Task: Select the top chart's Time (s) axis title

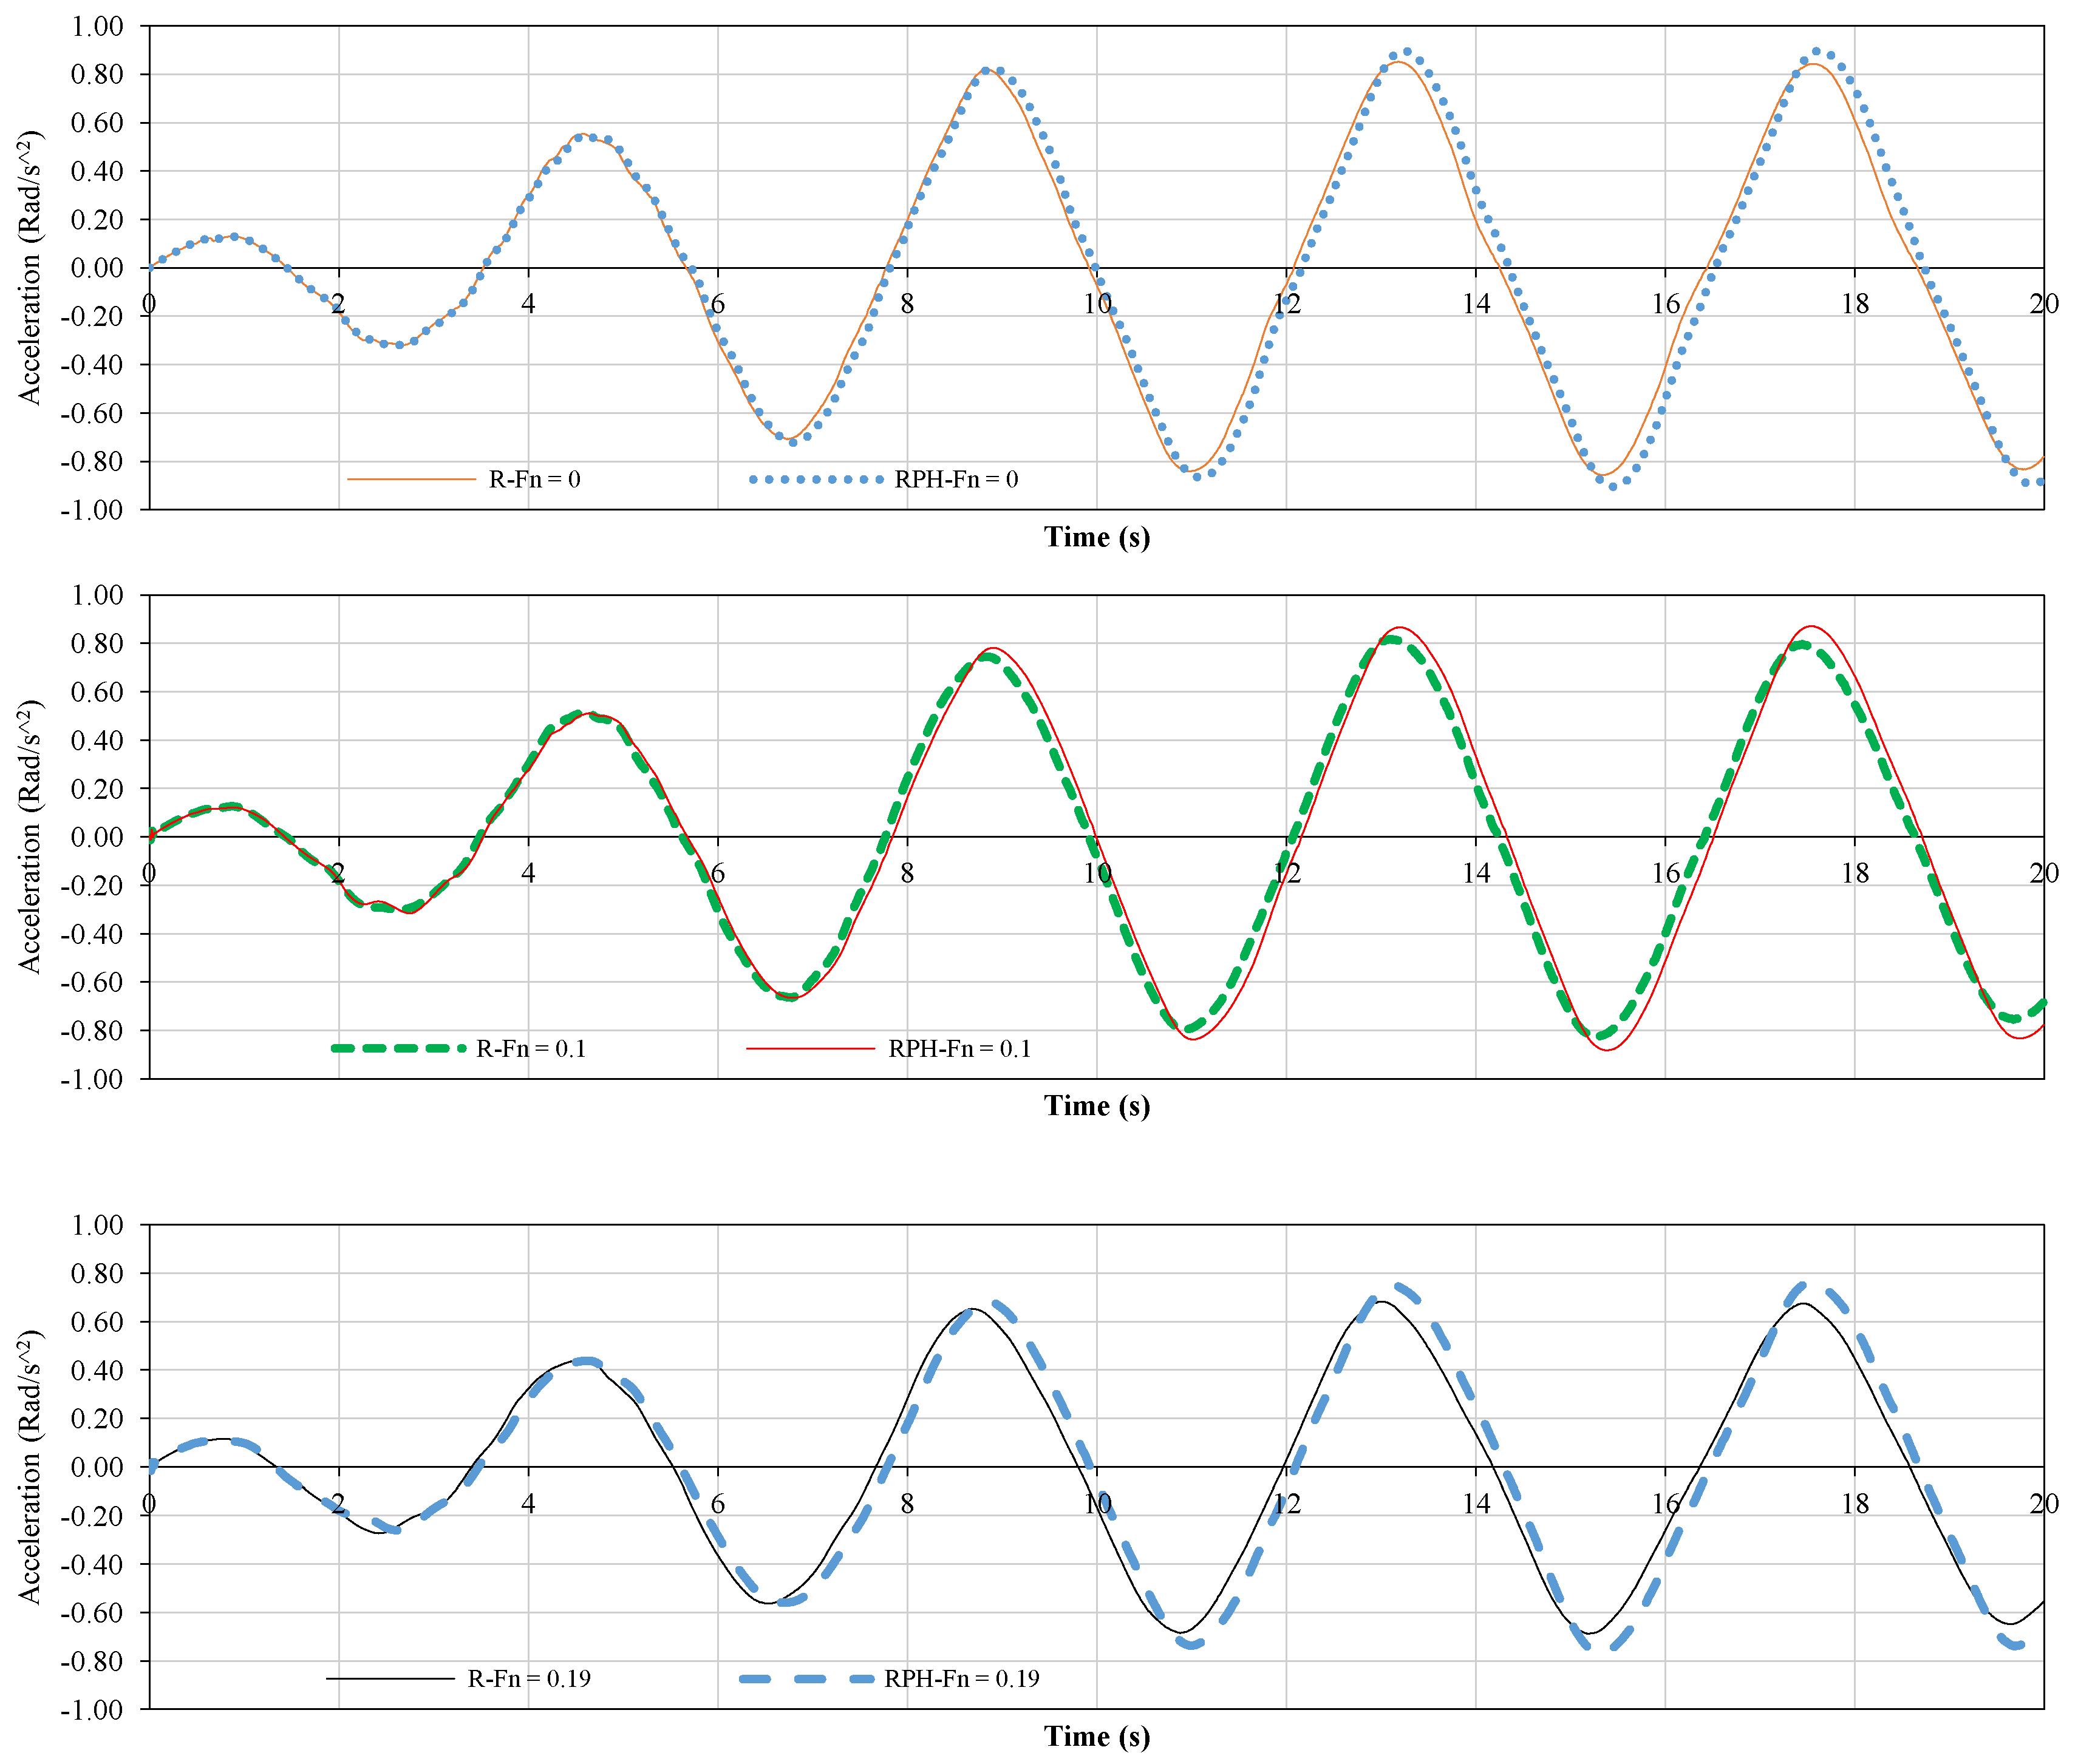Action: (1097, 537)
